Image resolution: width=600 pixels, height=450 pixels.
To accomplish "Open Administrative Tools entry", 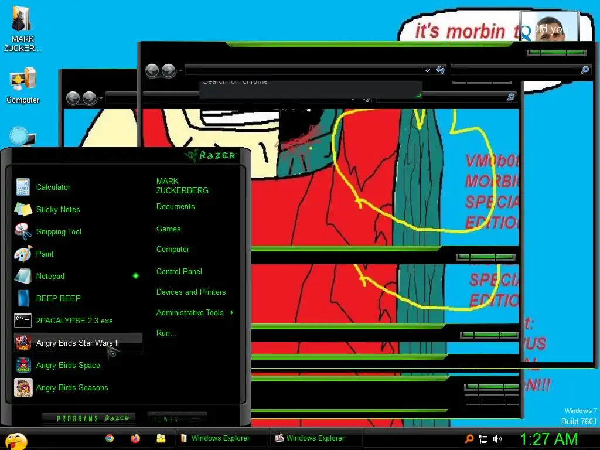I will pos(190,313).
